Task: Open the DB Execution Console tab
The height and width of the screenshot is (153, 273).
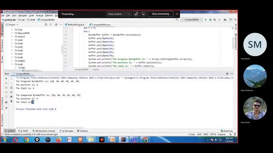Action: (x=44, y=131)
